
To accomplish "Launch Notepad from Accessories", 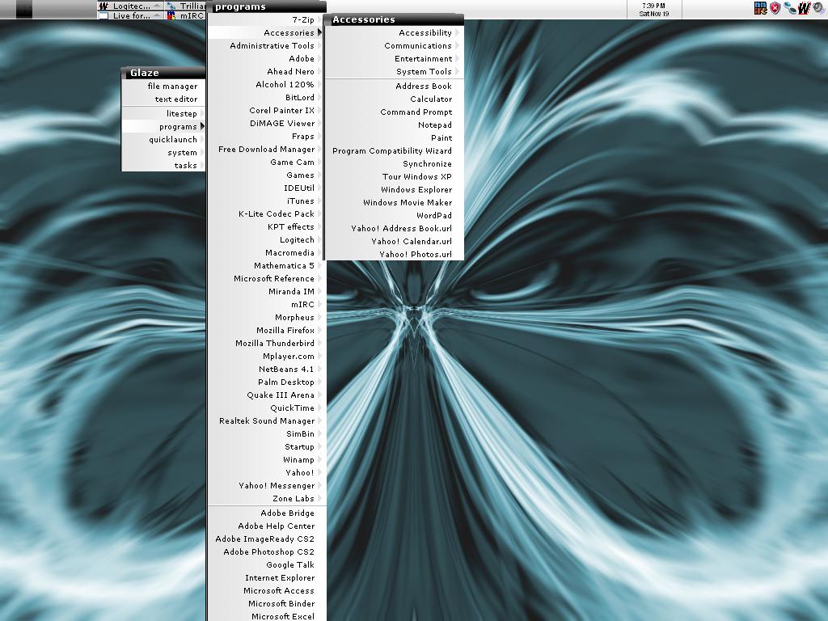I will (395, 125).
